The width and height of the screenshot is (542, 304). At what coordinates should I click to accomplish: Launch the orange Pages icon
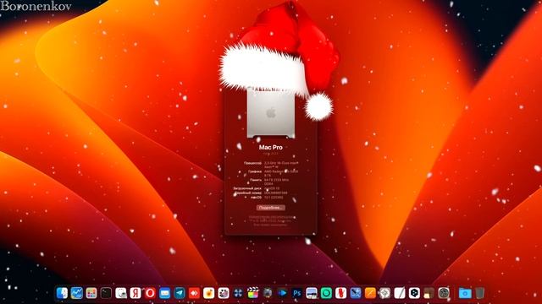pos(370,293)
